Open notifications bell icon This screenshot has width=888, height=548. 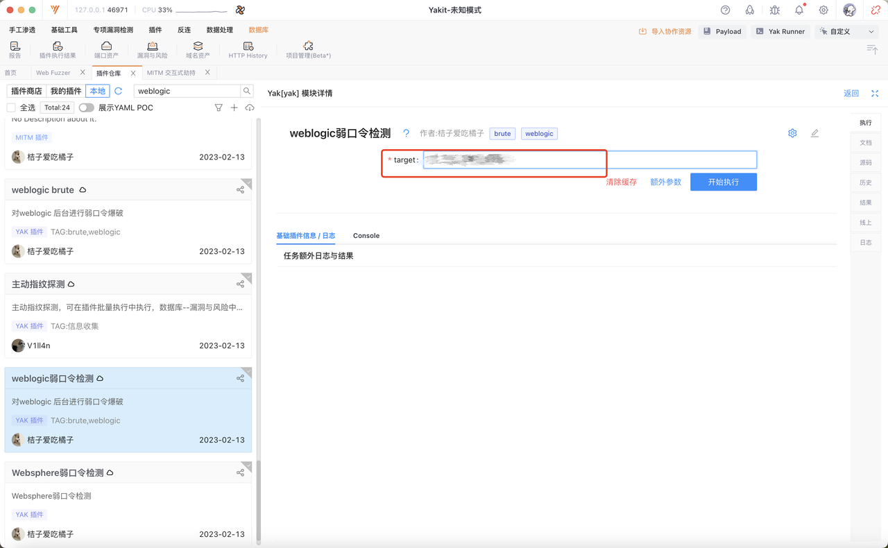click(799, 10)
